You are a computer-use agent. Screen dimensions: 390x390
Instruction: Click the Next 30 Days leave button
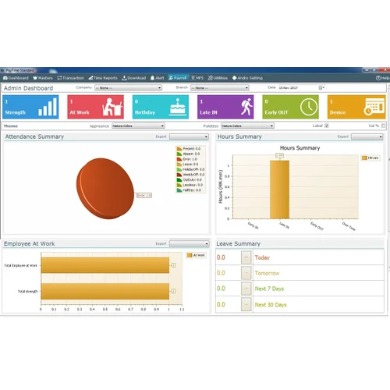tap(246, 304)
